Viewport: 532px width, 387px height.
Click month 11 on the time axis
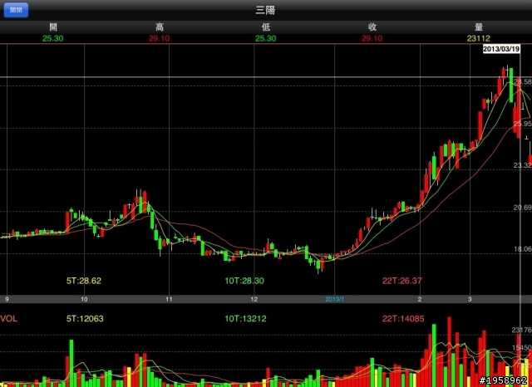coord(169,299)
